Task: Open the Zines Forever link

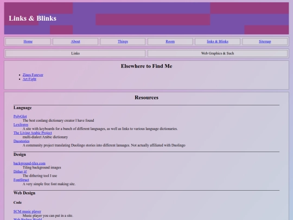Action: pos(33,75)
